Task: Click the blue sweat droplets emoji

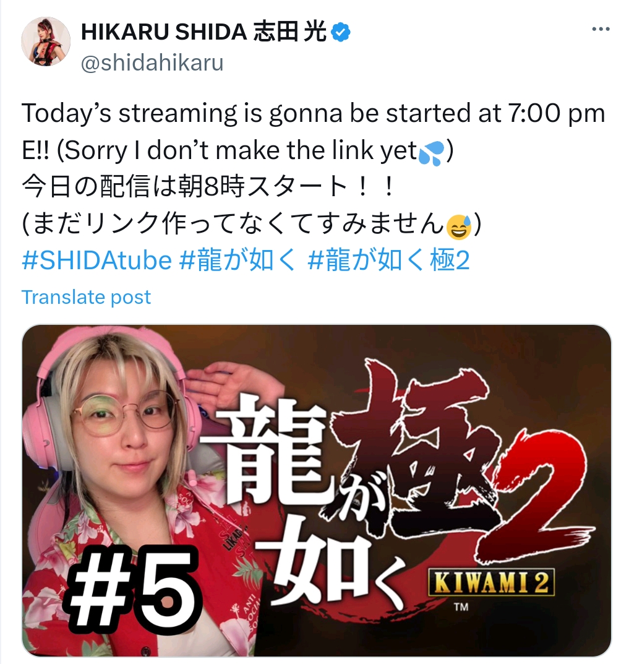Action: 431,152
